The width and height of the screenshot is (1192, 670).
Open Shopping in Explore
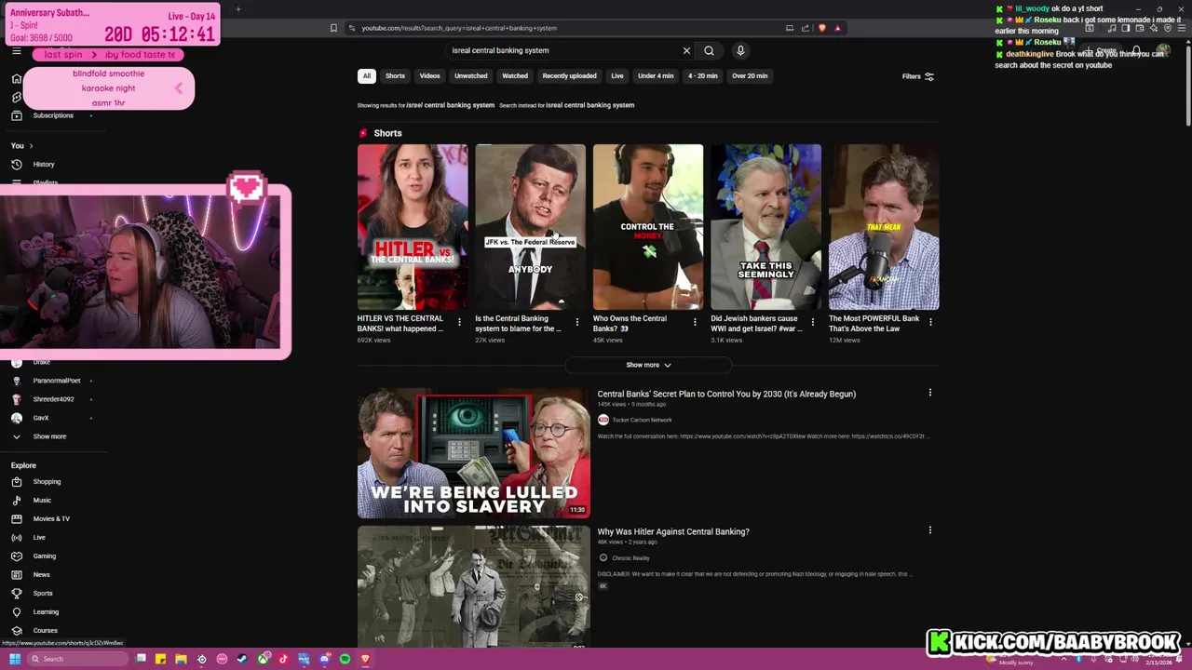pyautogui.click(x=47, y=482)
